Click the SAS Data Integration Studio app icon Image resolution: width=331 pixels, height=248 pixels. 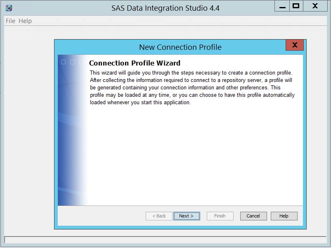point(9,8)
